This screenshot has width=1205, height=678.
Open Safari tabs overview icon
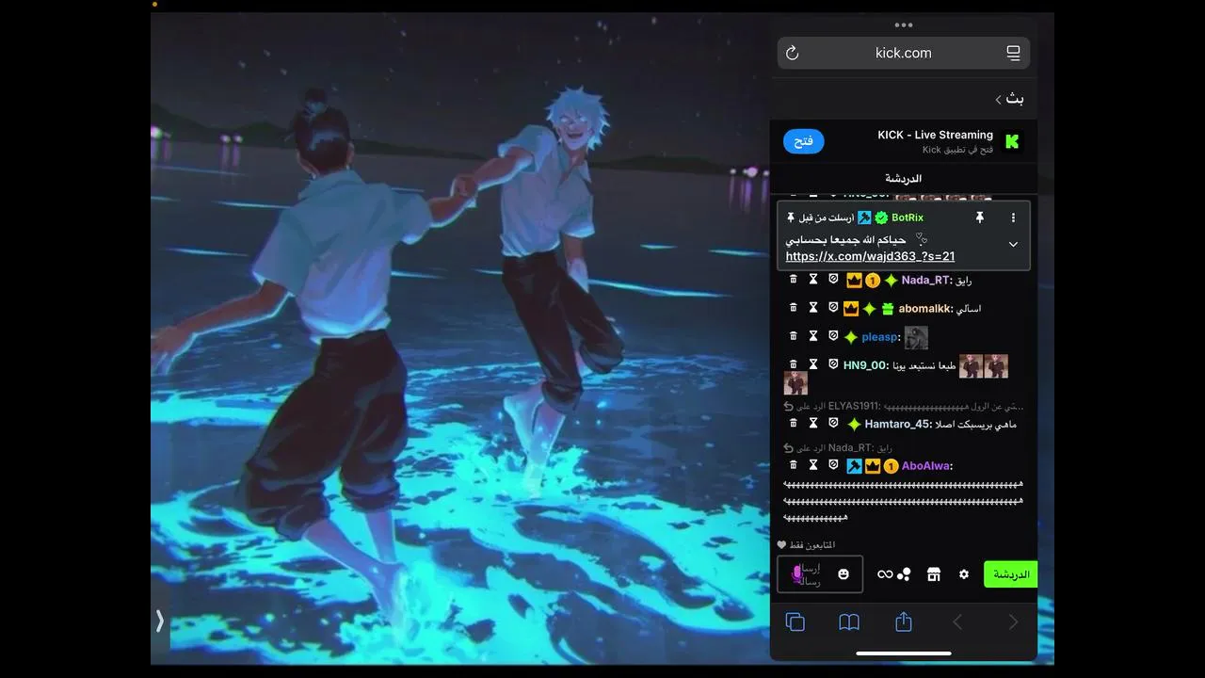pyautogui.click(x=795, y=622)
